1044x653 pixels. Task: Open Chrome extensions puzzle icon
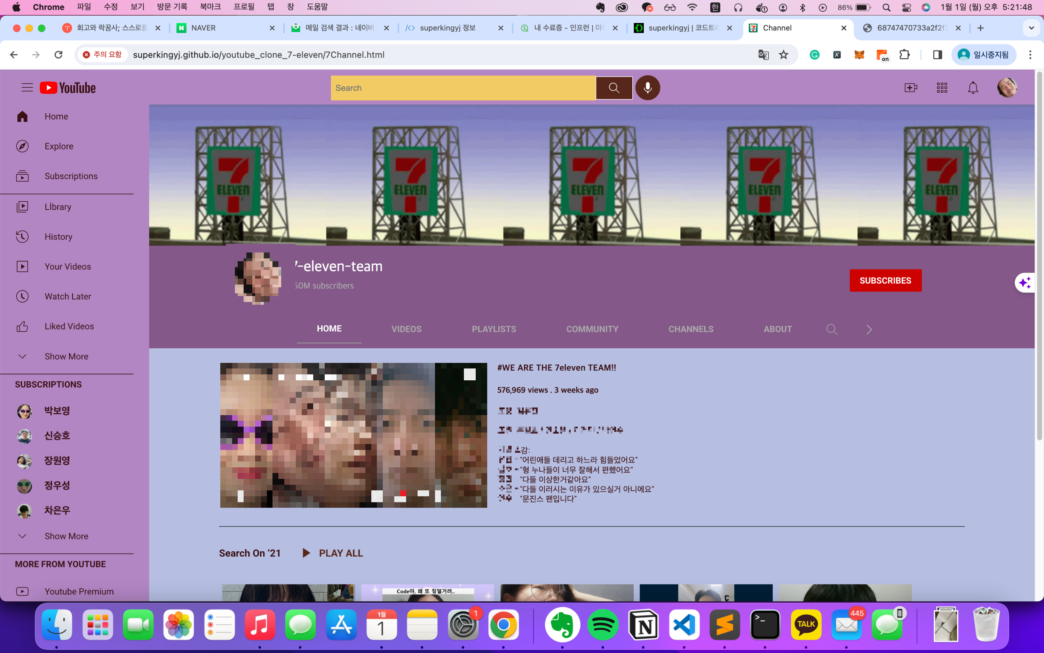click(904, 55)
